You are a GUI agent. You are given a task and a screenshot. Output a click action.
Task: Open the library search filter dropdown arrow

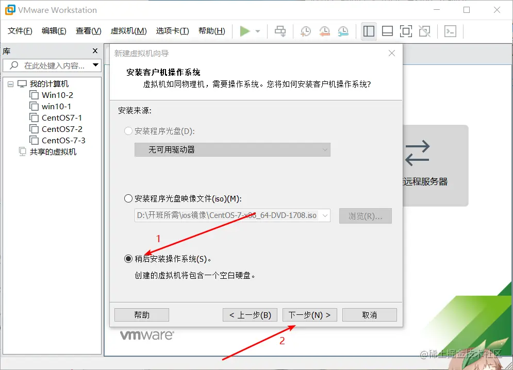95,65
